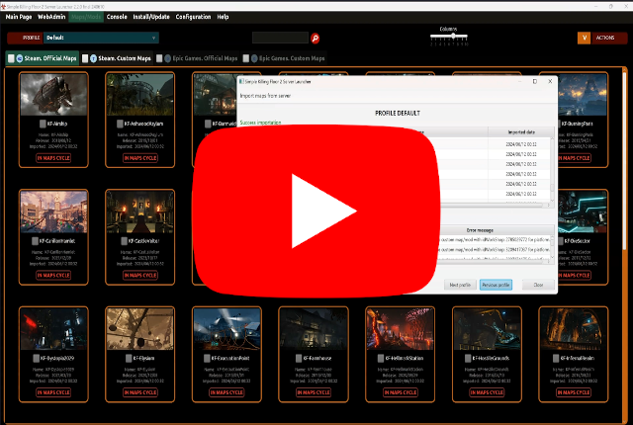Check the KF-DieSector map checkbox
Image resolution: width=633 pixels, height=425 pixels.
pos(561,241)
